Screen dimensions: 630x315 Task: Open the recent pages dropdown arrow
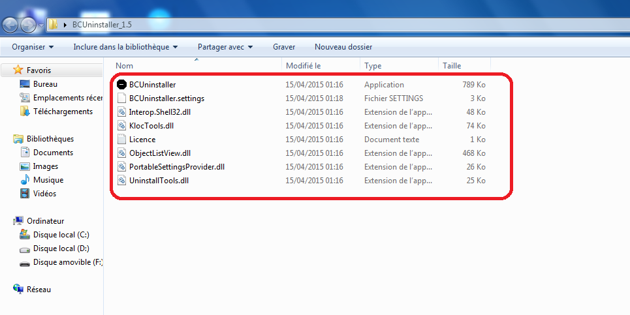click(x=41, y=25)
